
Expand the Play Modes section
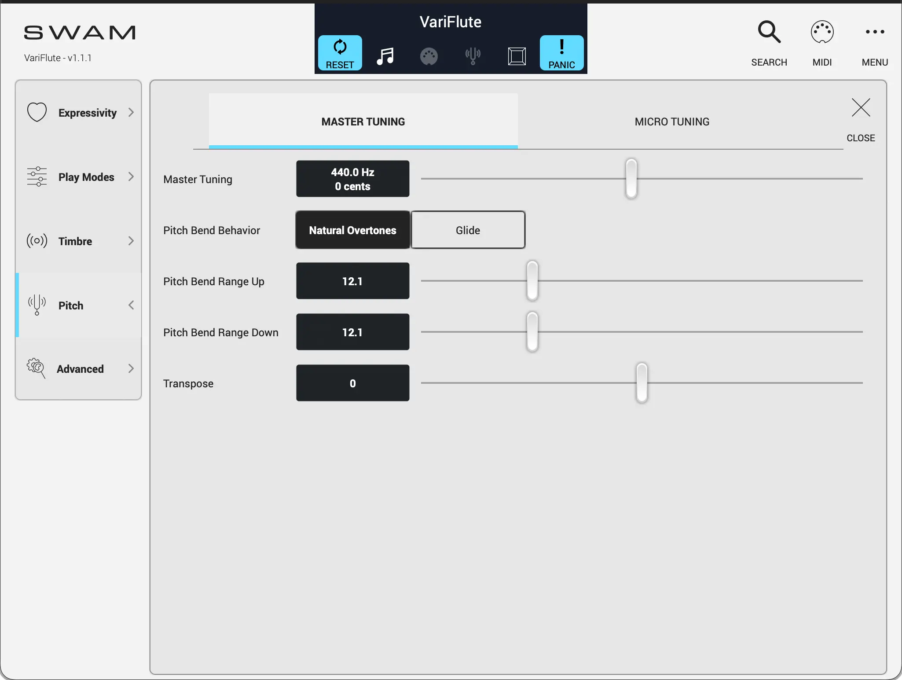pos(79,177)
